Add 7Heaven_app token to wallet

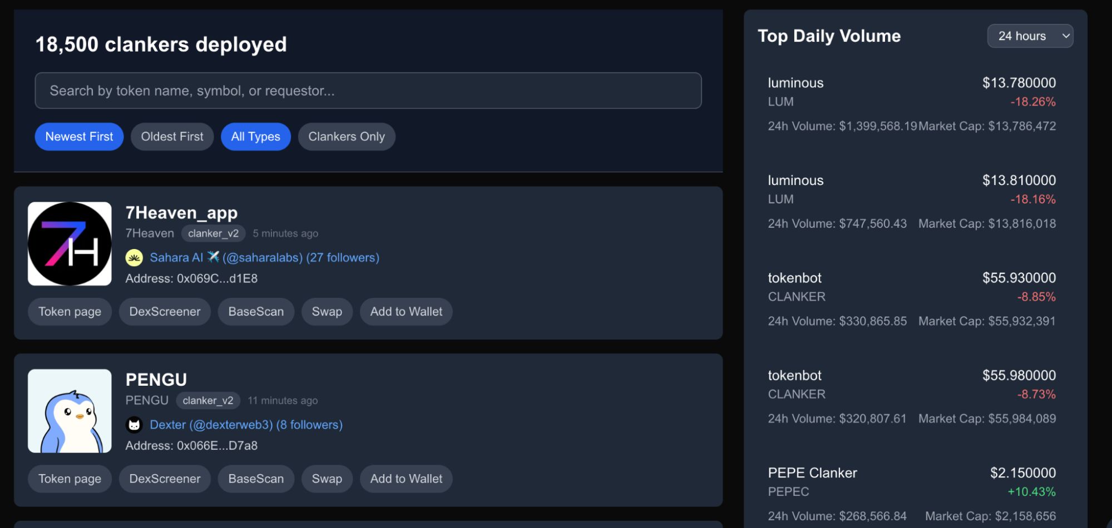pos(406,312)
